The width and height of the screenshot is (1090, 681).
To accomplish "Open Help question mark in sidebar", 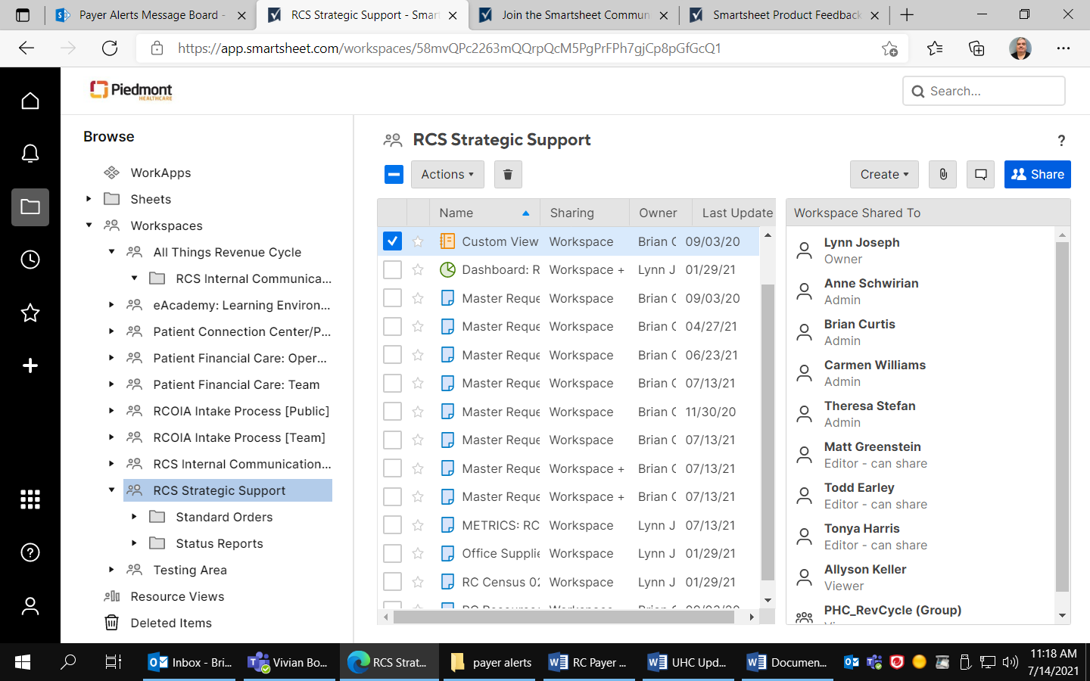I will point(30,552).
